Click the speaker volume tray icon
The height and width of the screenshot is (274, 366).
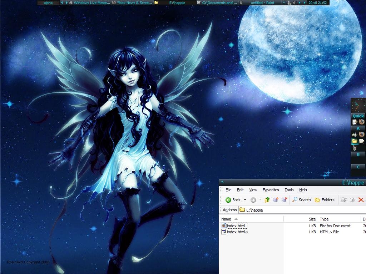tap(294, 3)
